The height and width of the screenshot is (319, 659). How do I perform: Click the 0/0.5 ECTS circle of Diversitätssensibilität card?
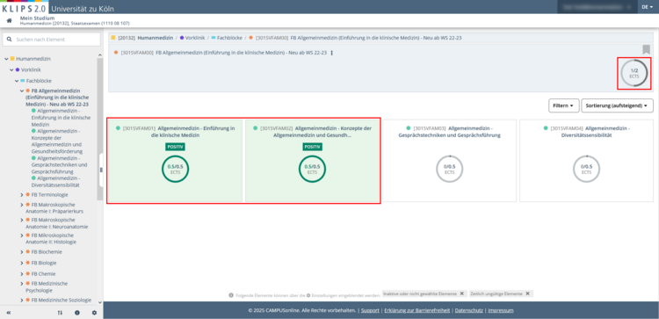coord(587,169)
